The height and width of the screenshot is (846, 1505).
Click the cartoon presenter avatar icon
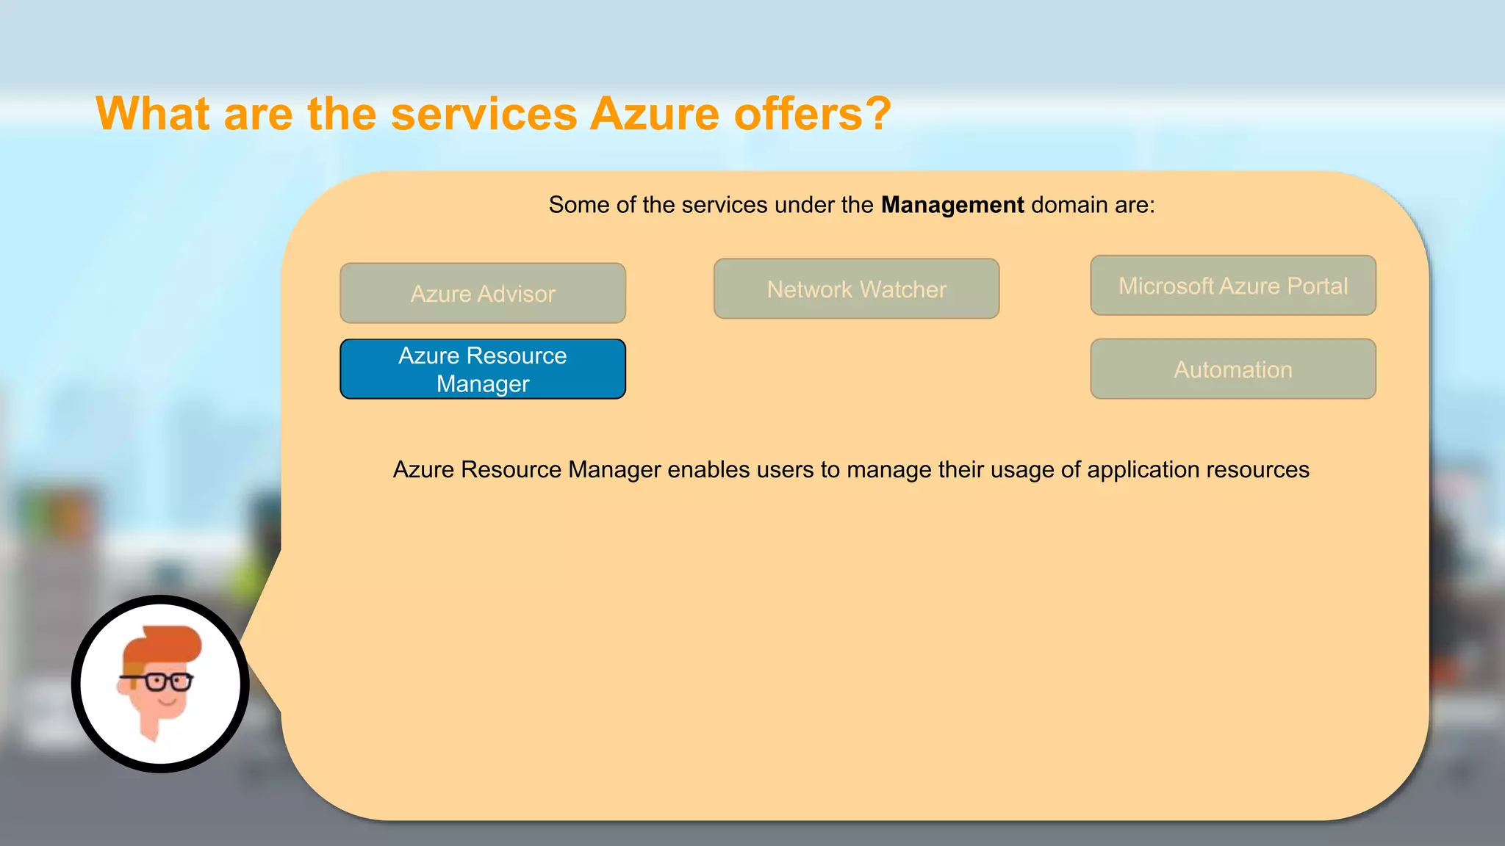tap(160, 684)
